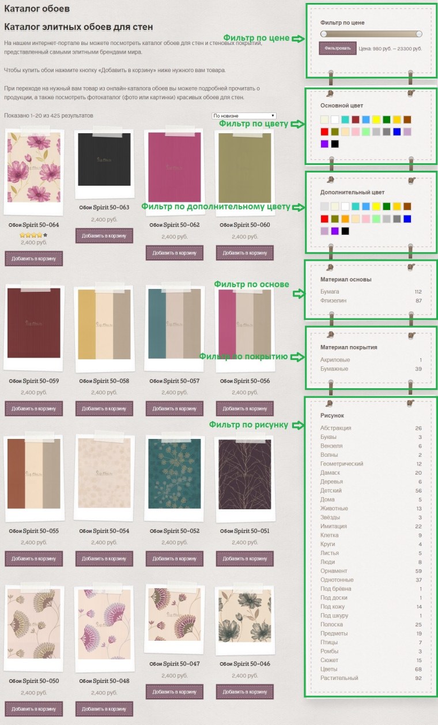
Task: Open the 'Обои Spirit 50-046' title link
Action: [244, 664]
